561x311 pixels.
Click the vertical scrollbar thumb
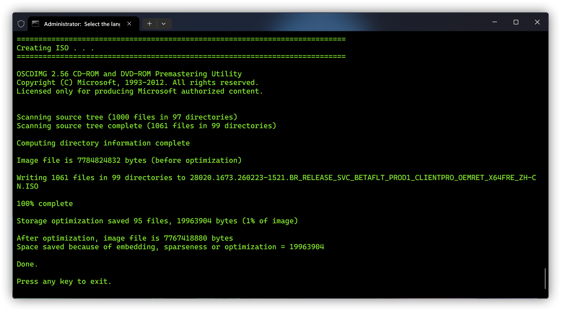tap(545, 278)
